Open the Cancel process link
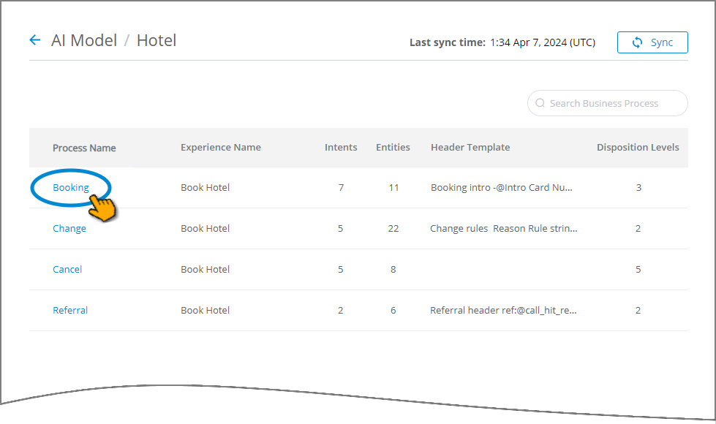716x424 pixels. coord(67,269)
